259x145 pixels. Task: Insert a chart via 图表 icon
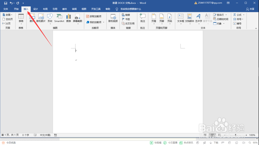click(69, 18)
